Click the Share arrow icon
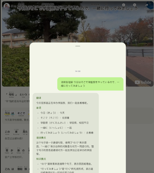 click(x=146, y=5)
